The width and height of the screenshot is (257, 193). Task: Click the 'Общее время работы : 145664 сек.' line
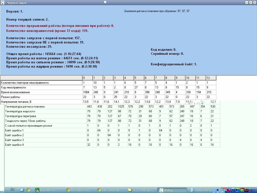pyautogui.click(x=44, y=54)
